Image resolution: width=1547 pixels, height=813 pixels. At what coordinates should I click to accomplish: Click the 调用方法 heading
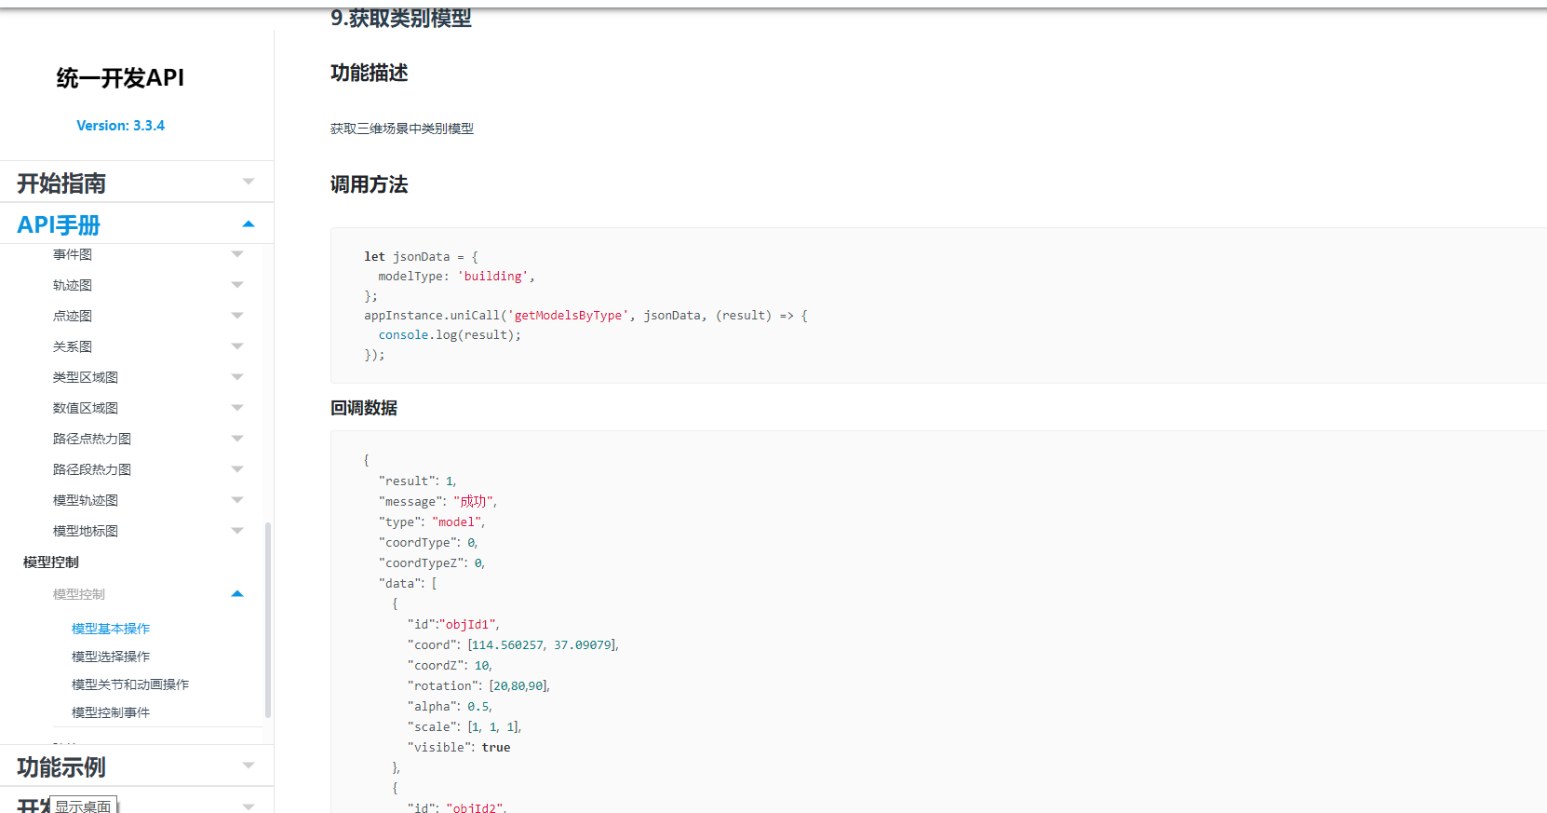point(370,184)
